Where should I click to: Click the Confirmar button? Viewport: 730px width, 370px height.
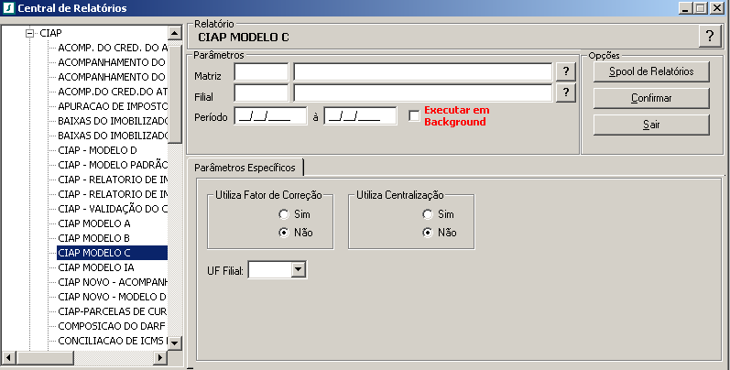651,98
